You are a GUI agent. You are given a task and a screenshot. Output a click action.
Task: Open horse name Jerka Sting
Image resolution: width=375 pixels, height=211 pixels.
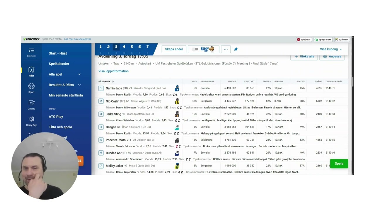(113, 114)
